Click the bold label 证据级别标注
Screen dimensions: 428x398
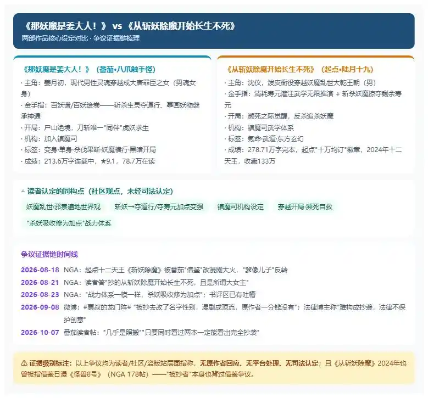(51, 363)
